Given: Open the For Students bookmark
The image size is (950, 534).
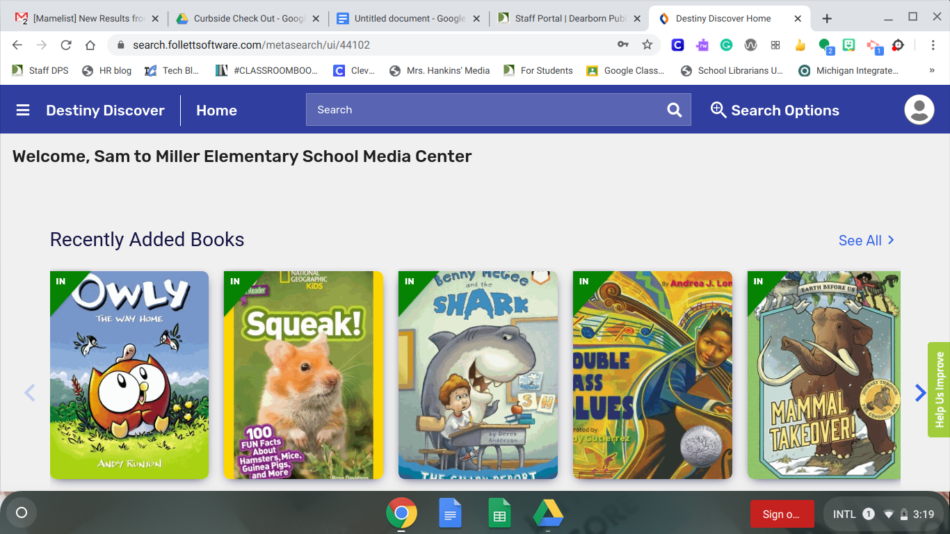Looking at the screenshot, I should point(538,70).
